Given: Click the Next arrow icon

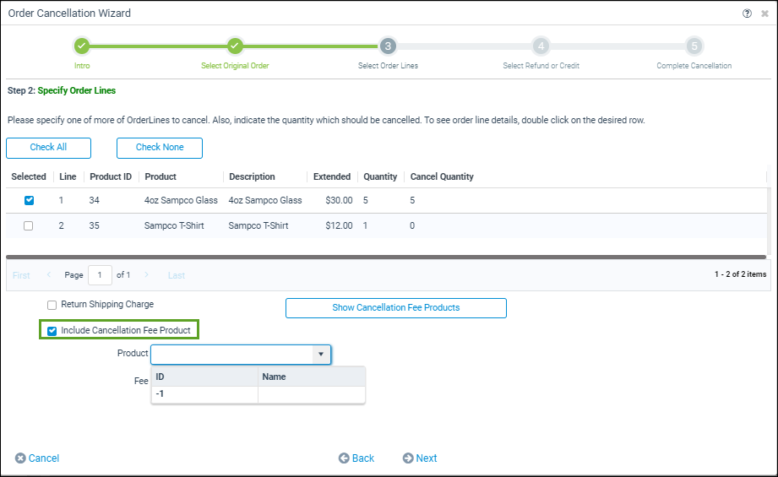Looking at the screenshot, I should [x=408, y=458].
